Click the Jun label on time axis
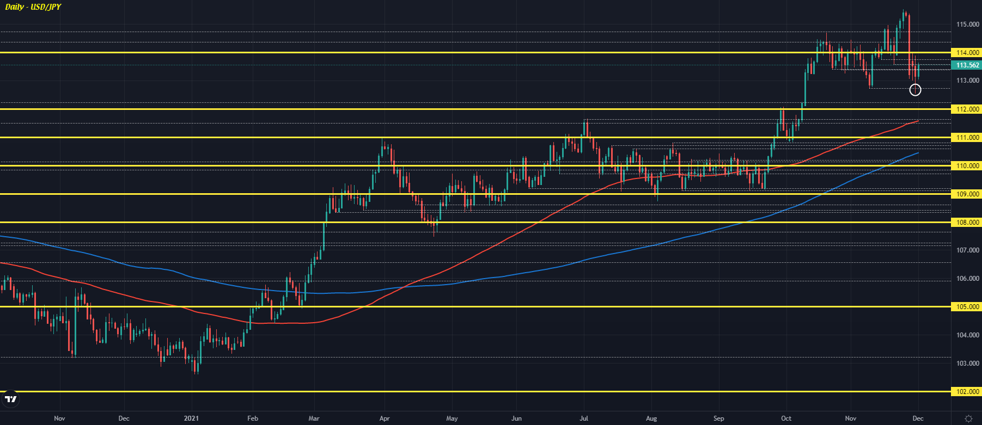The image size is (982, 425). [516, 418]
